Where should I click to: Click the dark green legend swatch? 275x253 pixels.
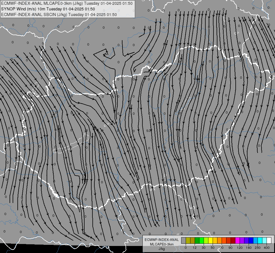(197, 241)
